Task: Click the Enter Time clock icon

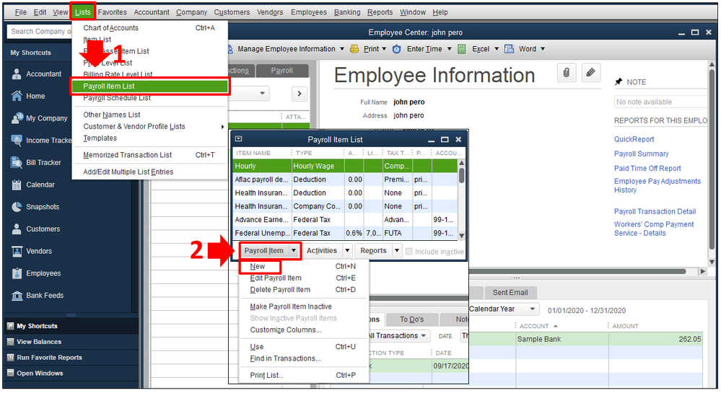Action: [396, 49]
